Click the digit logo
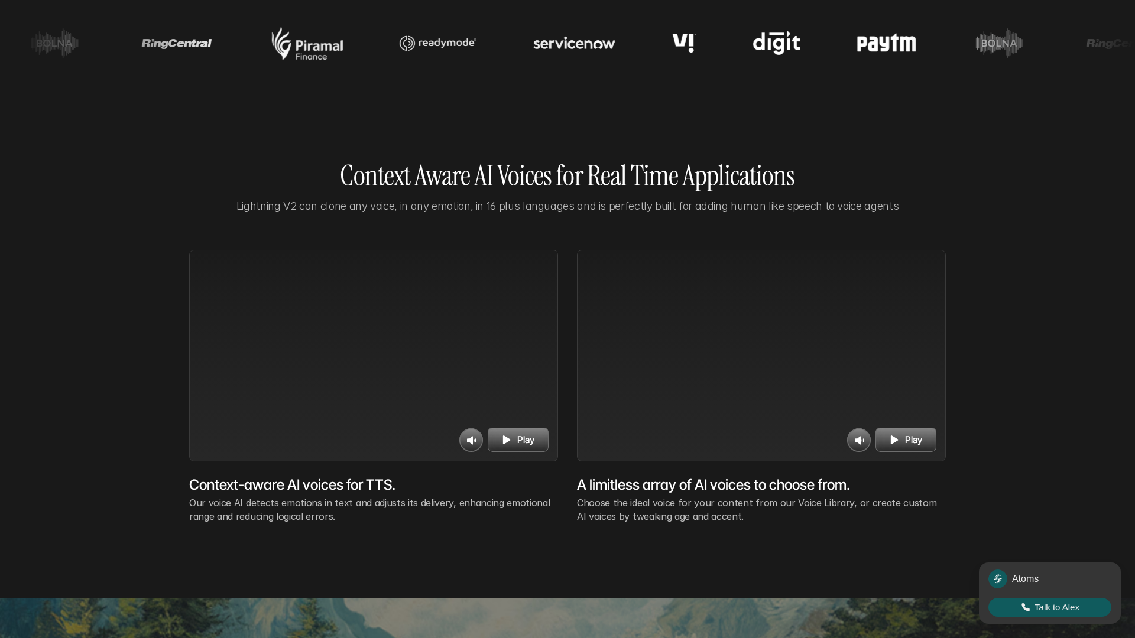Image resolution: width=1135 pixels, height=638 pixels. [x=776, y=43]
